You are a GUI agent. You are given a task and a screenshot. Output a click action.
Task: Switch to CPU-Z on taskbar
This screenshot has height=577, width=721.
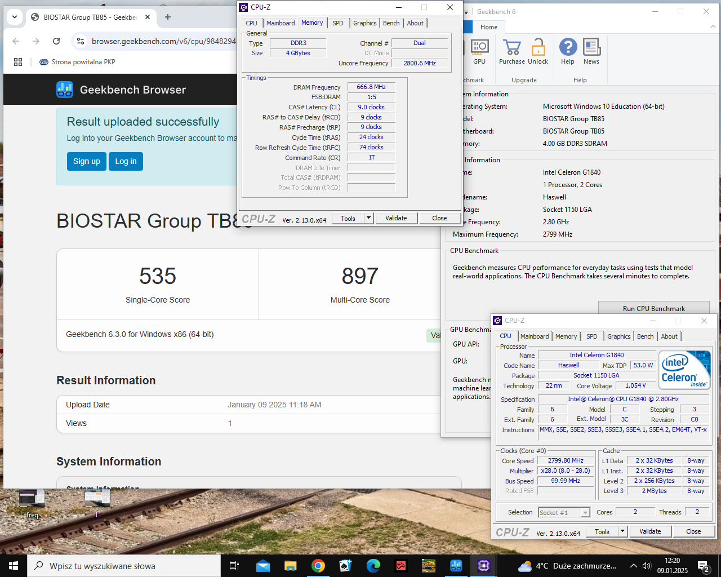(x=484, y=566)
